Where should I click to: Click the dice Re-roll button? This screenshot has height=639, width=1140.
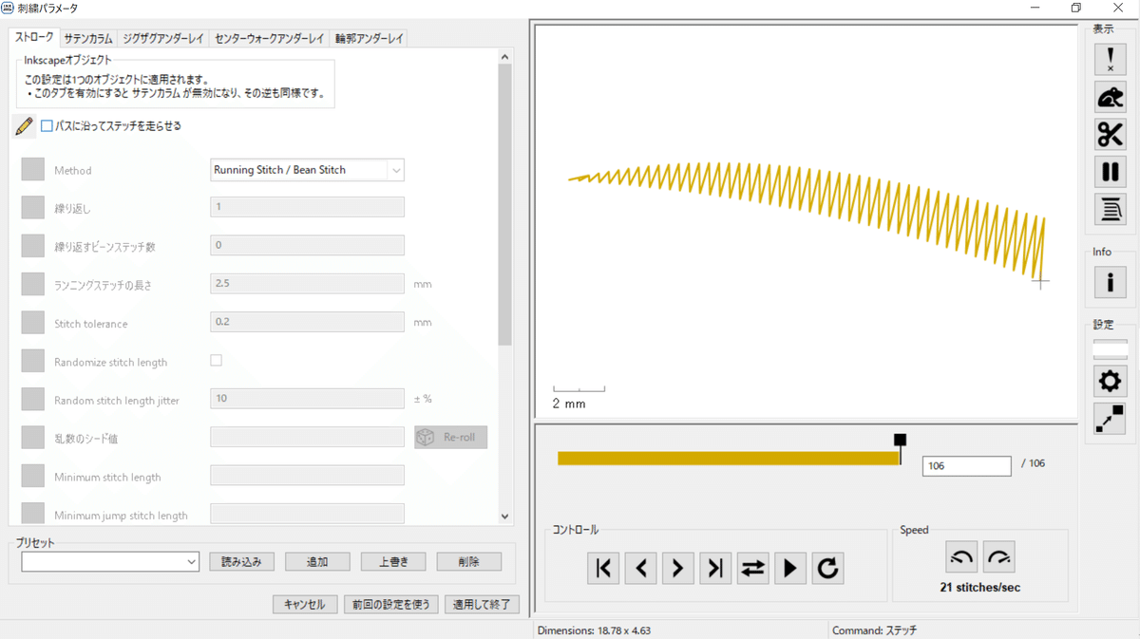pos(451,437)
